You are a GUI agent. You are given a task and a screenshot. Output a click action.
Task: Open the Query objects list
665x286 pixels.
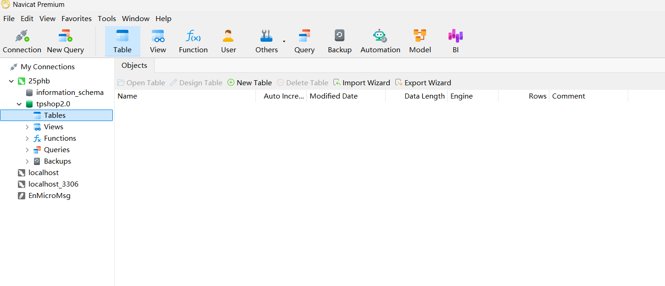click(x=304, y=41)
